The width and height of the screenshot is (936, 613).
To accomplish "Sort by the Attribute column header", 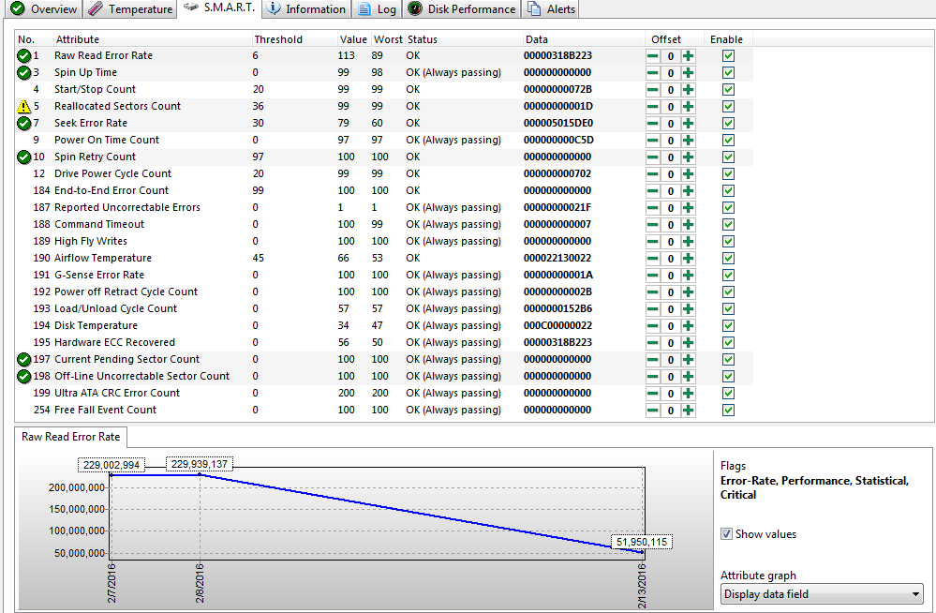I will (153, 39).
